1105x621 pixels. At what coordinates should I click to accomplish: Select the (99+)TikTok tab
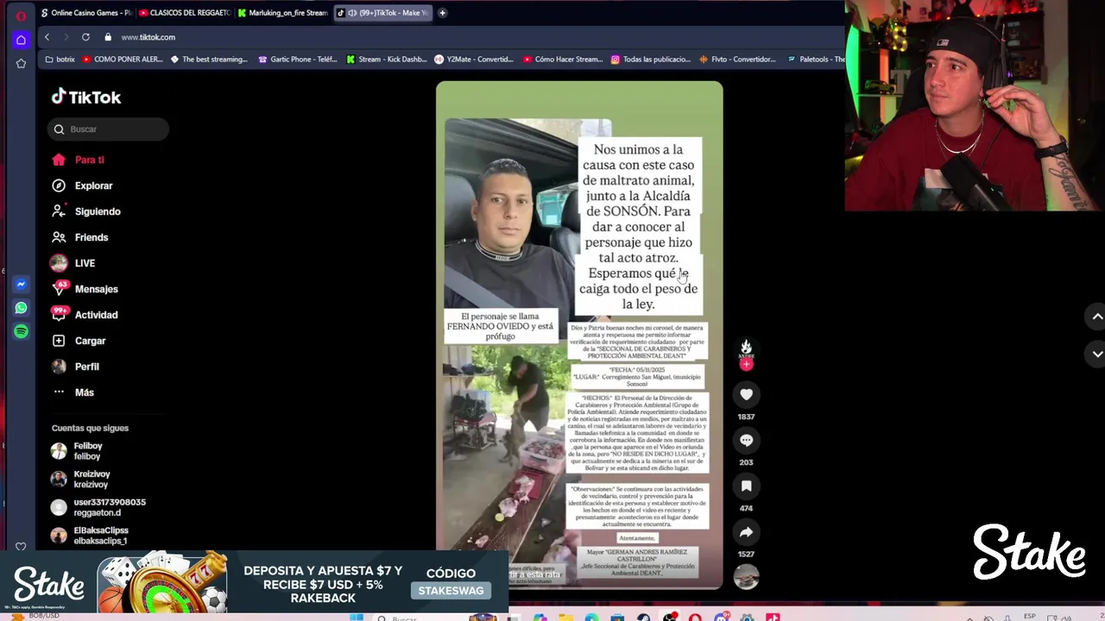click(382, 13)
